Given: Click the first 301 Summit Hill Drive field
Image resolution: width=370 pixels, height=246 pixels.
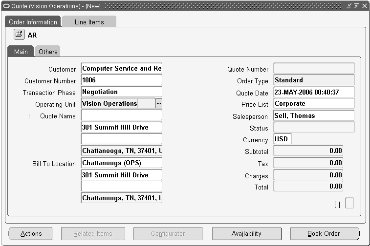Looking at the screenshot, I should point(122,127).
